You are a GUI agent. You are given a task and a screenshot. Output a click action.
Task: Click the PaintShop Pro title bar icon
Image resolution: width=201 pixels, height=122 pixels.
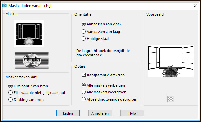tap(4, 6)
